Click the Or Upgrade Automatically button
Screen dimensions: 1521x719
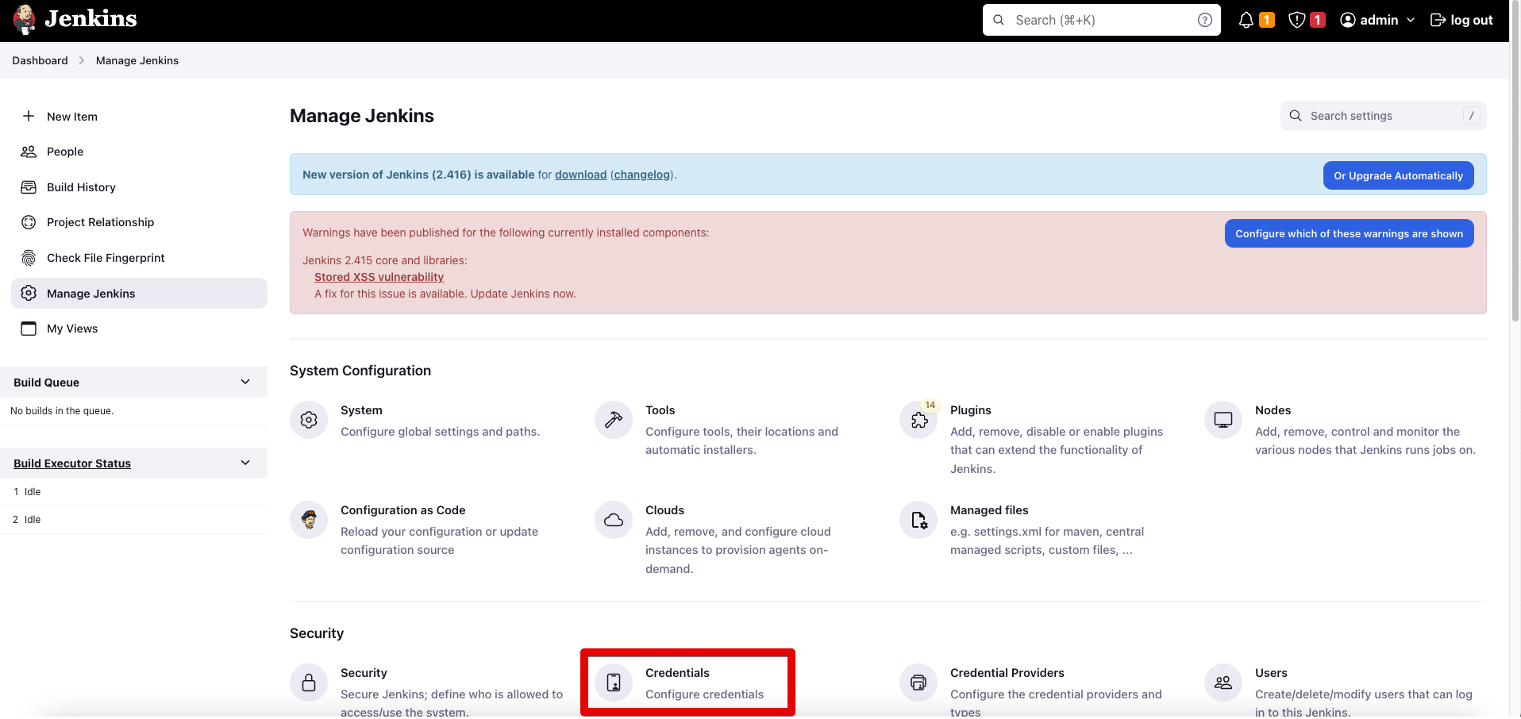(1398, 175)
